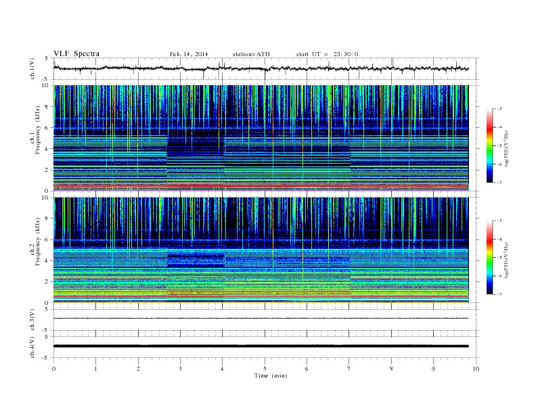
Task: Click time-axis tick label "1"
Action: click(x=95, y=369)
